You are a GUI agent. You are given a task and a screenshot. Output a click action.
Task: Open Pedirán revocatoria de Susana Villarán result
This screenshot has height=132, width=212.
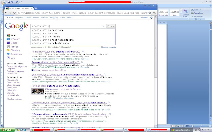click(x=57, y=52)
